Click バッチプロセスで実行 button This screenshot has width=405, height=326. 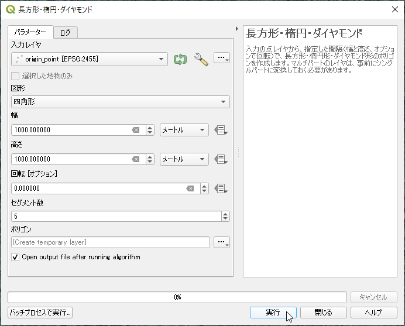pyautogui.click(x=40, y=313)
